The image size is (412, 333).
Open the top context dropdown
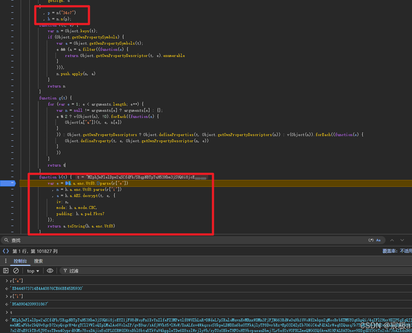[33, 271]
